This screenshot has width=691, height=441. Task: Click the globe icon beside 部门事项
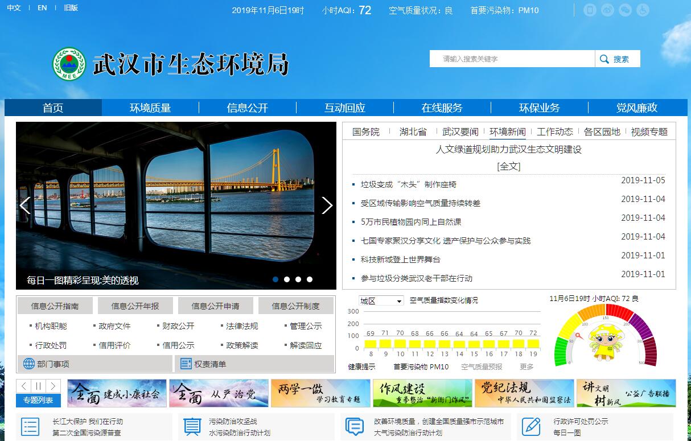click(28, 364)
